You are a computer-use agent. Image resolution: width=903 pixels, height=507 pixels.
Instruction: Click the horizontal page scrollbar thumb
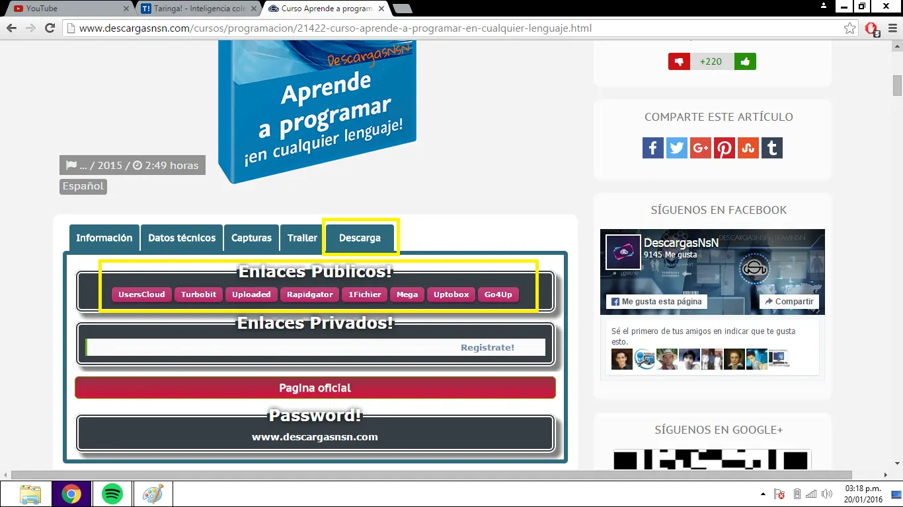tap(431, 475)
